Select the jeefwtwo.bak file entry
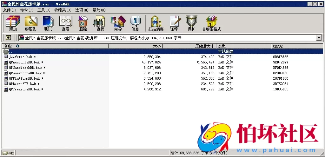Screen dimensions: 325x157 coord(21,57)
